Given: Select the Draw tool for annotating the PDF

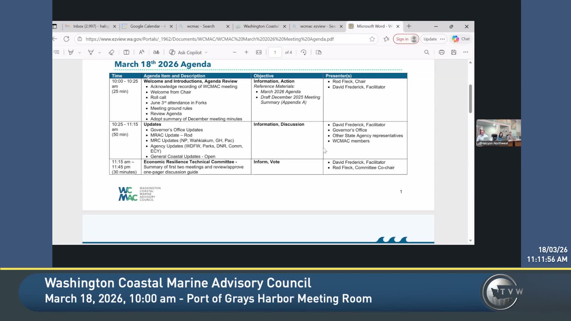Looking at the screenshot, I should pyautogui.click(x=91, y=52).
